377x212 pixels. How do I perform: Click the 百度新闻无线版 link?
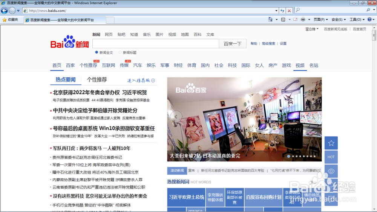[336, 29]
